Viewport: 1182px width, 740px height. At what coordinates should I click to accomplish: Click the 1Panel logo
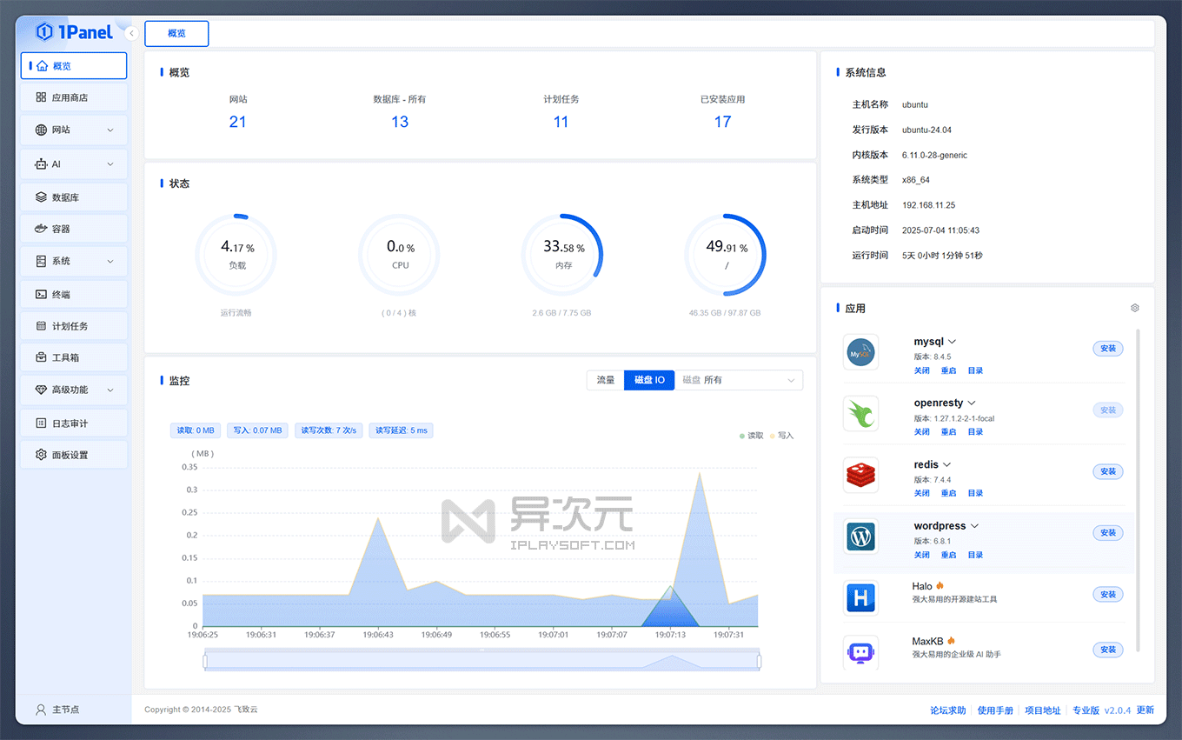(x=75, y=32)
